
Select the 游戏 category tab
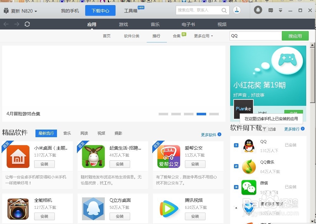coord(123,24)
